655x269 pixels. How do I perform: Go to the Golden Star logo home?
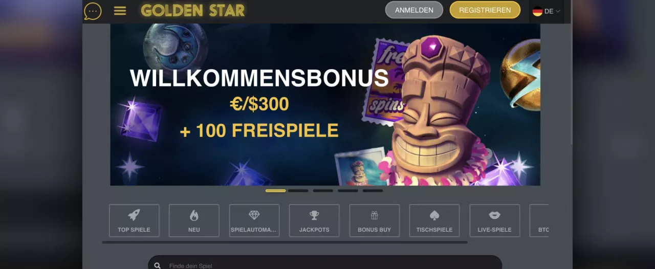pos(193,11)
